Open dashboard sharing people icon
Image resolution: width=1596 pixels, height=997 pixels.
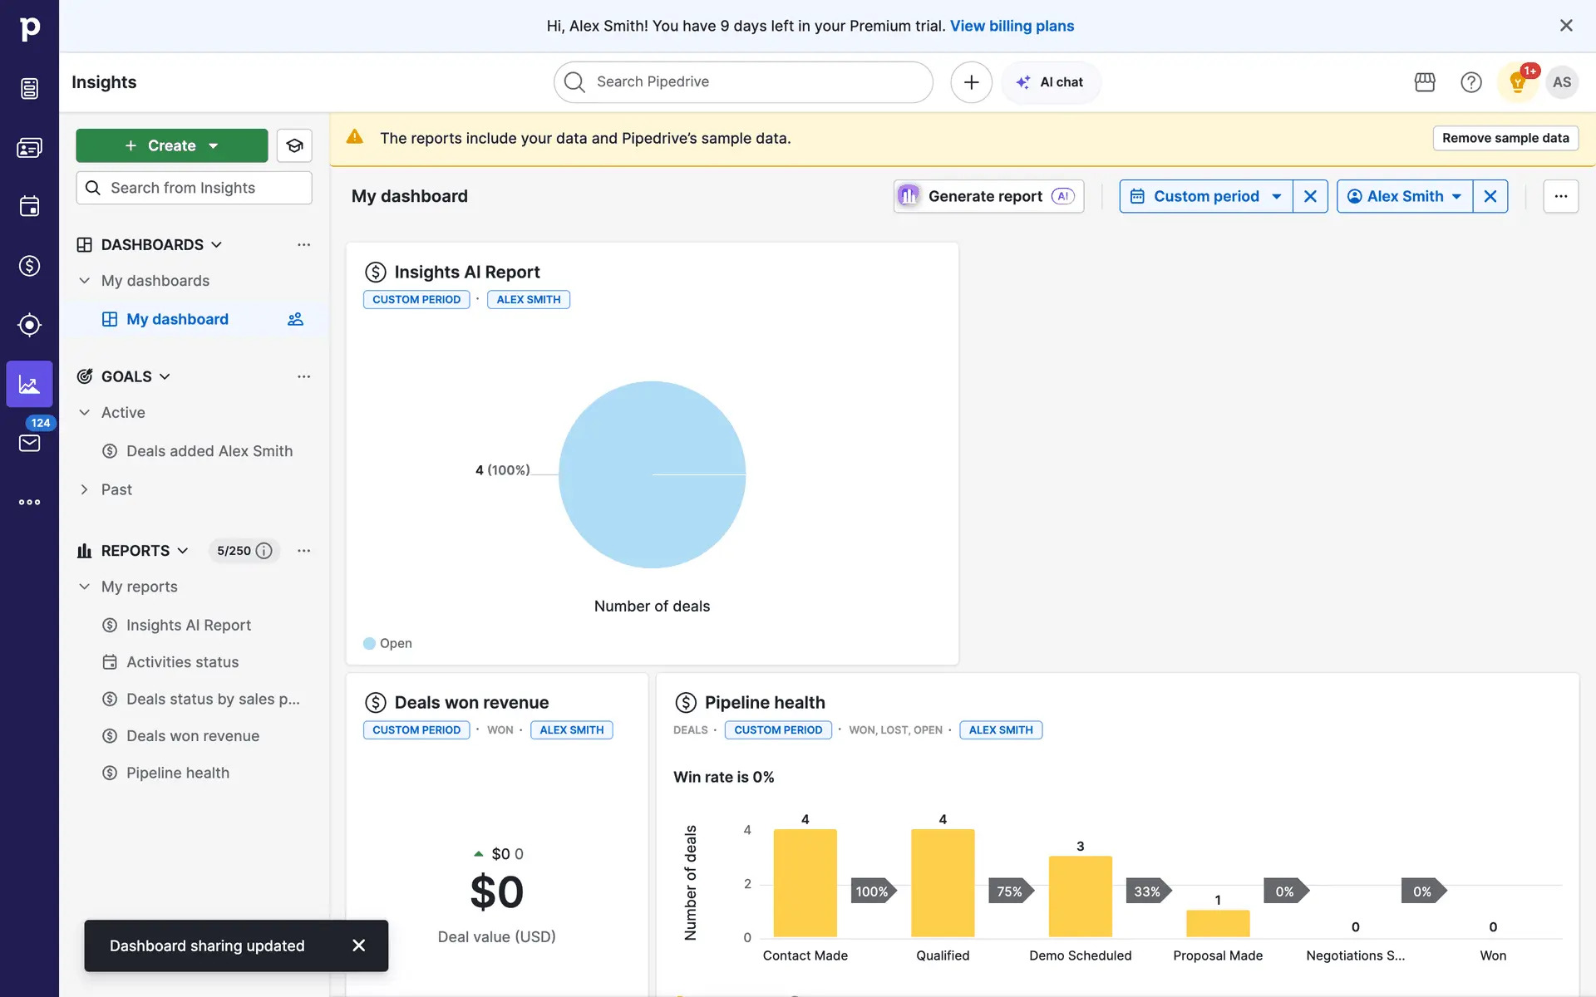point(295,319)
